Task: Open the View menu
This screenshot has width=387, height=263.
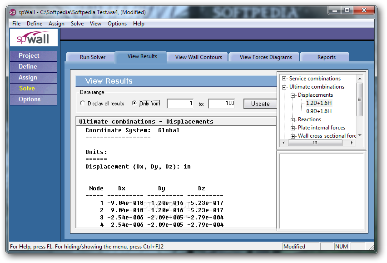Action: point(95,24)
